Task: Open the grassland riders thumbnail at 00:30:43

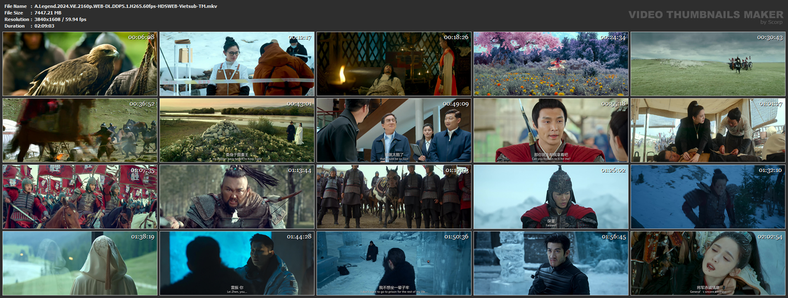Action: tap(708, 64)
